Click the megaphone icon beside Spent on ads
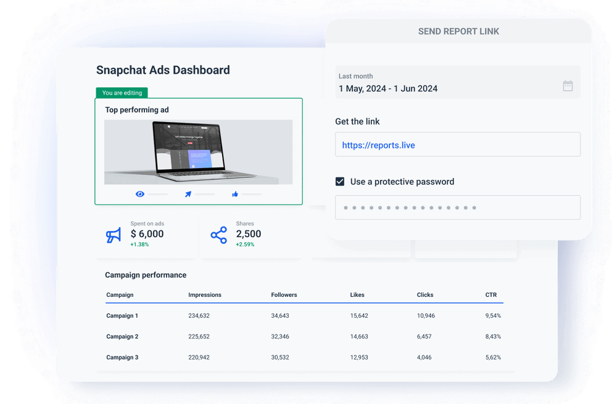612x404 pixels. (x=114, y=235)
